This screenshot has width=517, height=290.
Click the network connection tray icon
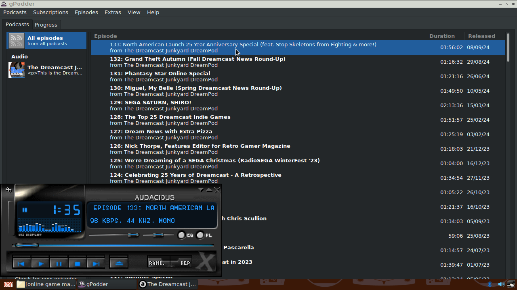tap(511, 284)
